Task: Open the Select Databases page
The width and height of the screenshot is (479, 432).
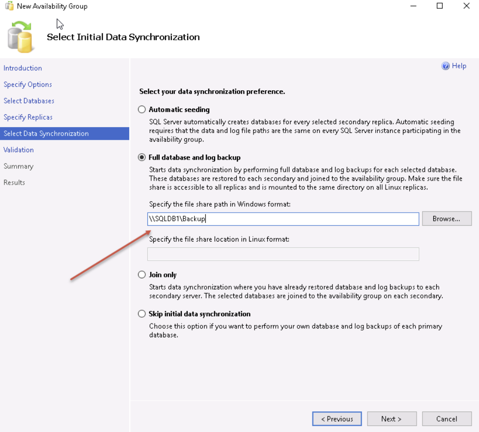Action: pos(28,101)
